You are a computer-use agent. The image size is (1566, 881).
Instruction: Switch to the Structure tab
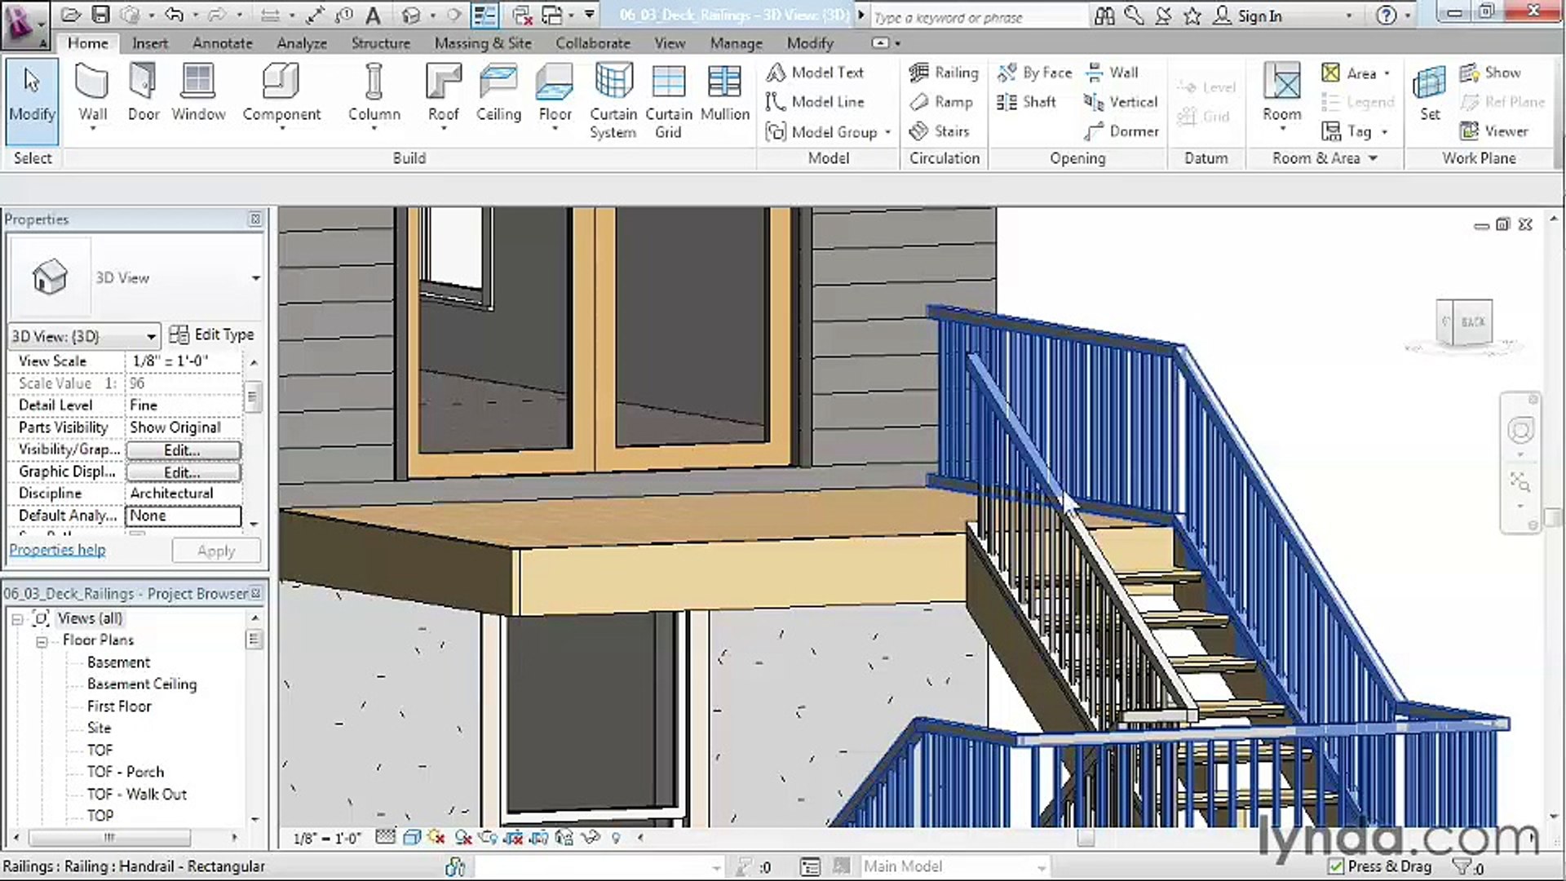coord(380,43)
